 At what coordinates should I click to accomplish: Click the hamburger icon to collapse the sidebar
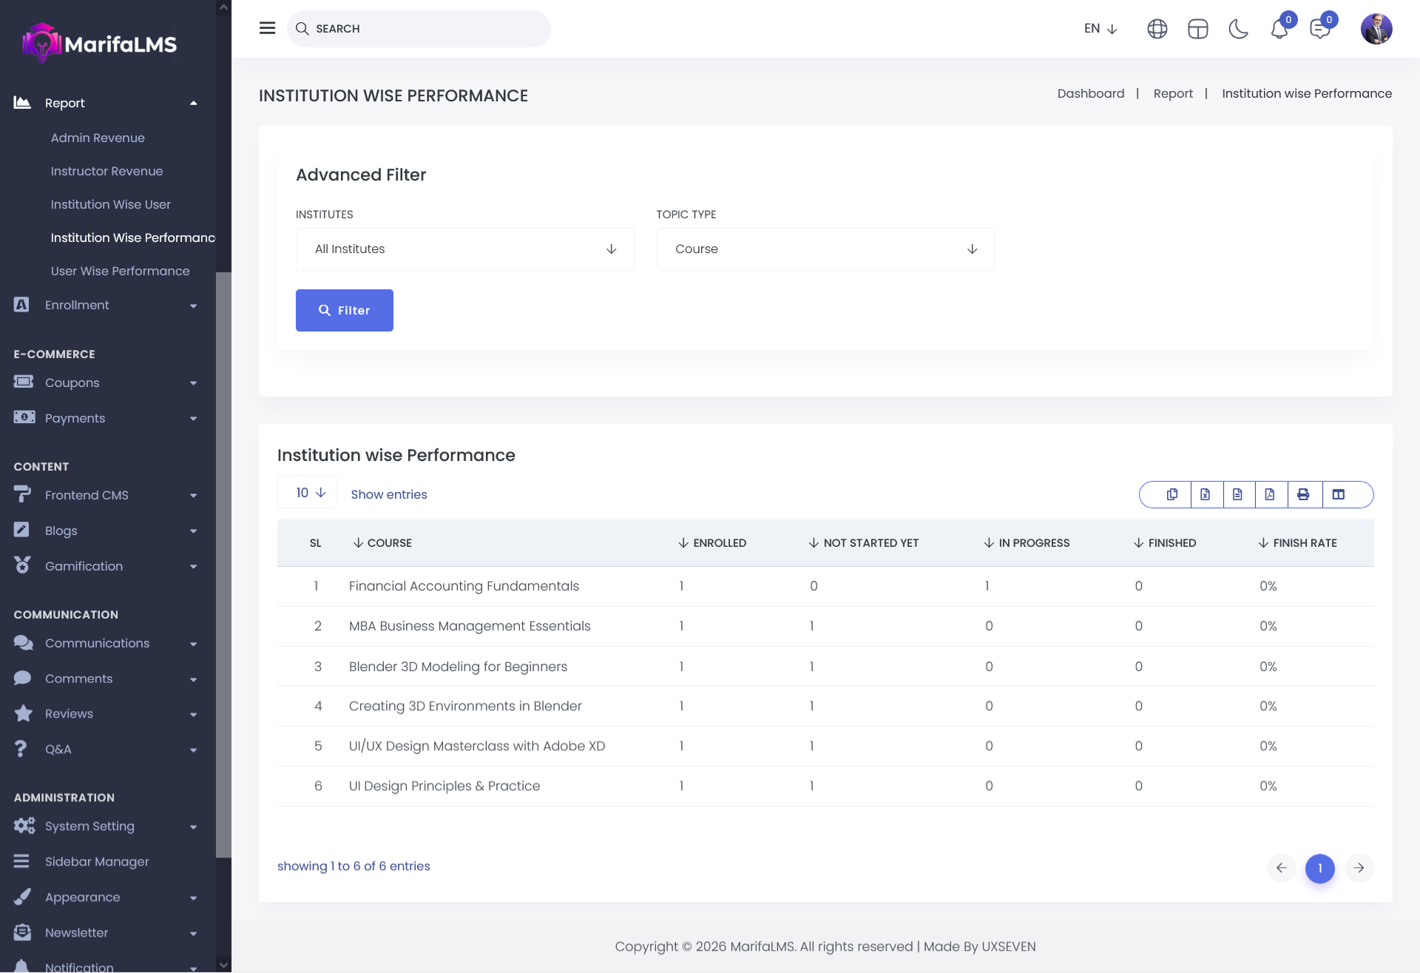click(x=267, y=28)
